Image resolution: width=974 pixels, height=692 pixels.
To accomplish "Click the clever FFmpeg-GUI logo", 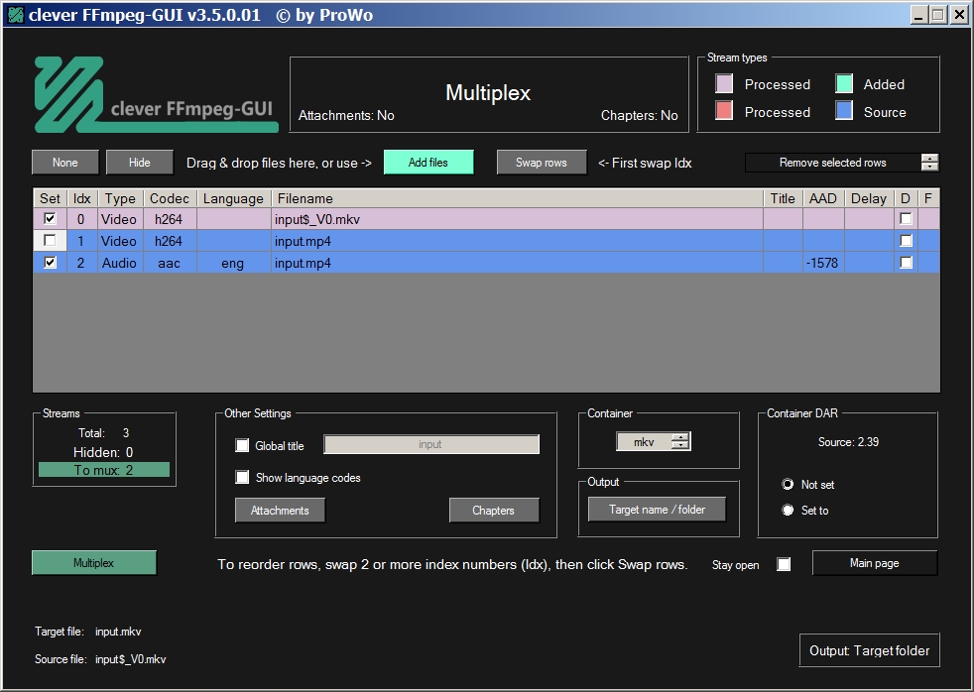I will pyautogui.click(x=156, y=94).
